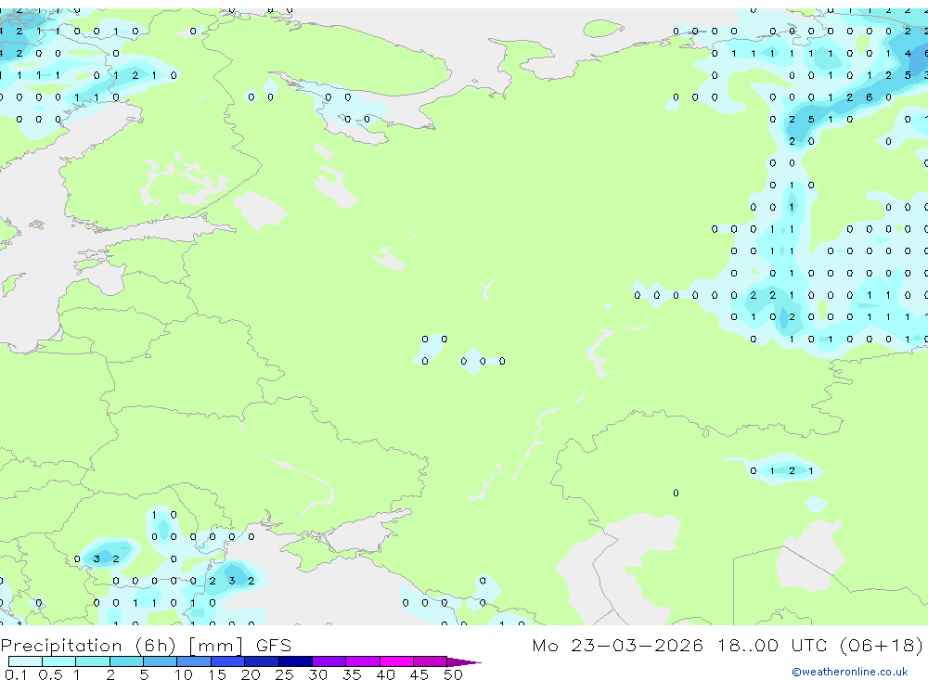Click the "2" value under the legend bar
928x680 pixels.
[x=110, y=674]
